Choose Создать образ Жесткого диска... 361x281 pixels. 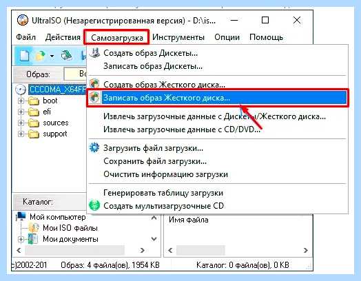217,84
